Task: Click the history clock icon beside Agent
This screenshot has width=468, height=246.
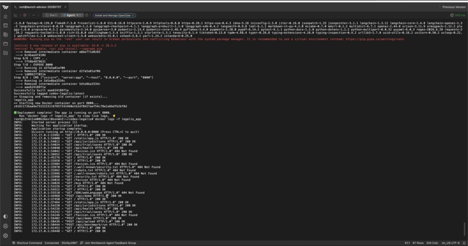Action: (x=87, y=15)
